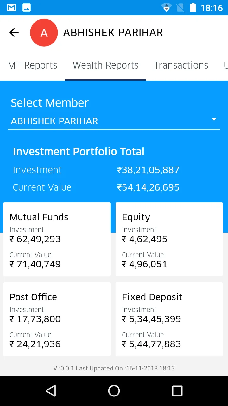
Task: Open the Transactions tab
Action: tap(181, 65)
